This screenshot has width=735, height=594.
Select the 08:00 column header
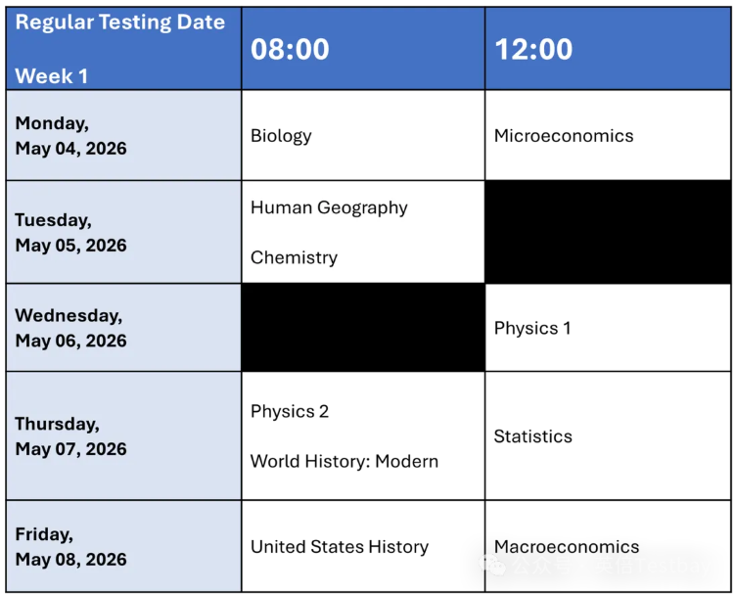(290, 50)
